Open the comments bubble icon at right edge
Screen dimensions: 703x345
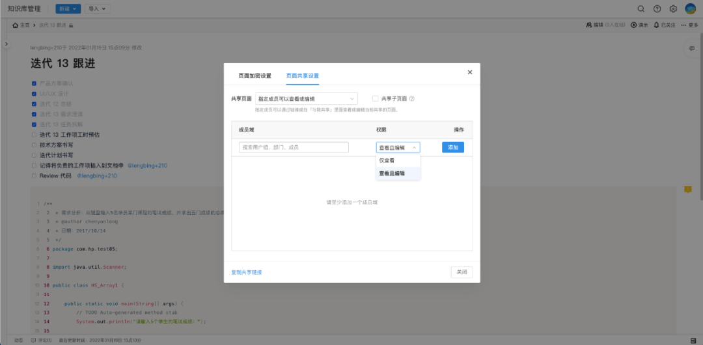click(692, 48)
